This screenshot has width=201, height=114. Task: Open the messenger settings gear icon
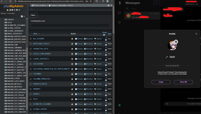(119, 22)
